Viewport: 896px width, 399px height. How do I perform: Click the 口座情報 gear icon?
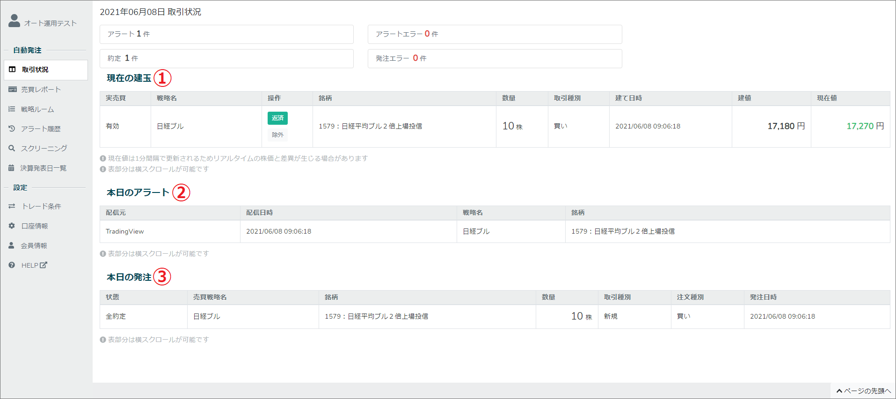click(12, 226)
